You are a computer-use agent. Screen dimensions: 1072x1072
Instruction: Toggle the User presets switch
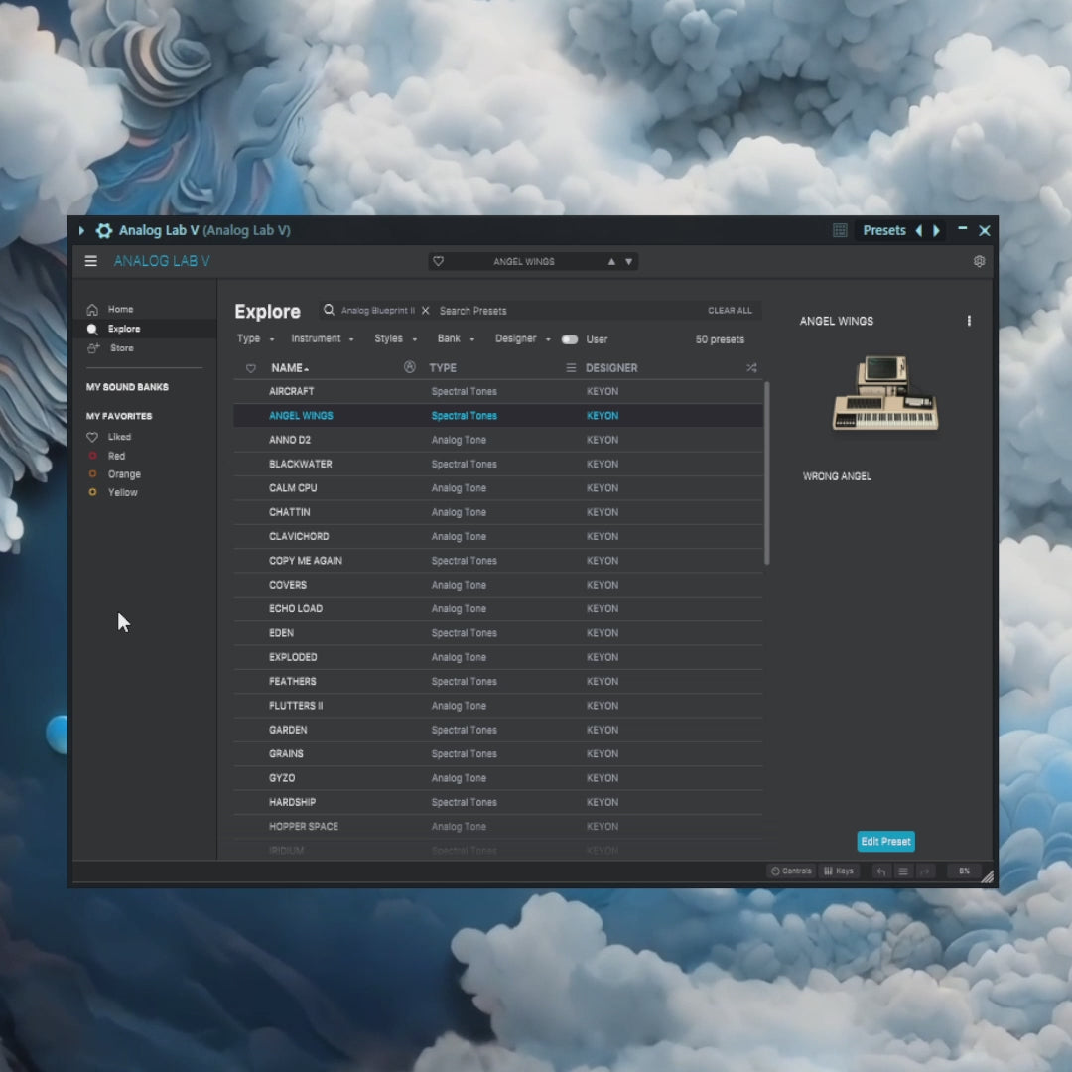tap(570, 339)
